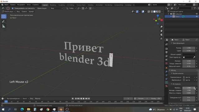Screen dimensions: 199x112
Task: Open the Маркер menu in timeline
Action: click(x=38, y=99)
